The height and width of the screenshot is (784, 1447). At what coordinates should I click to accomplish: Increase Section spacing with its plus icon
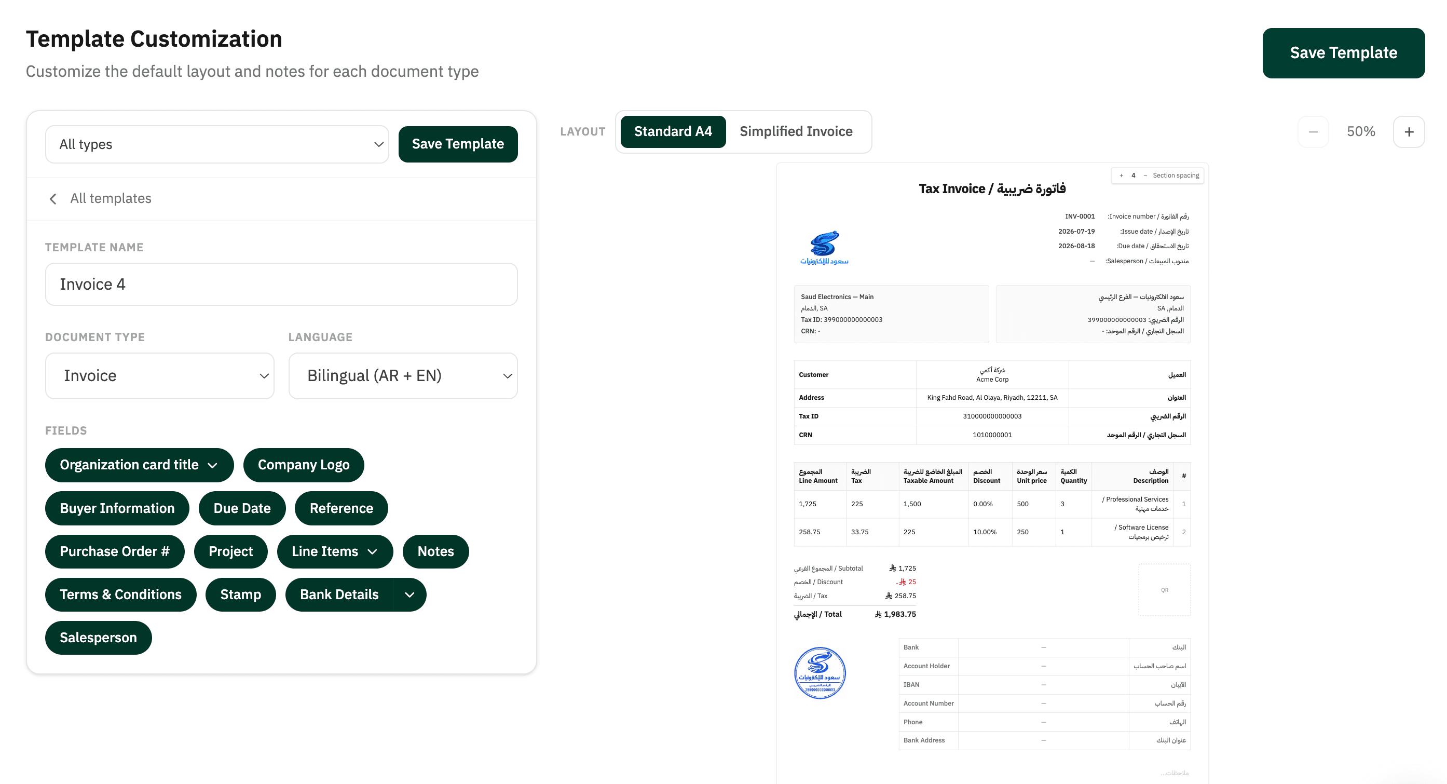[1121, 175]
